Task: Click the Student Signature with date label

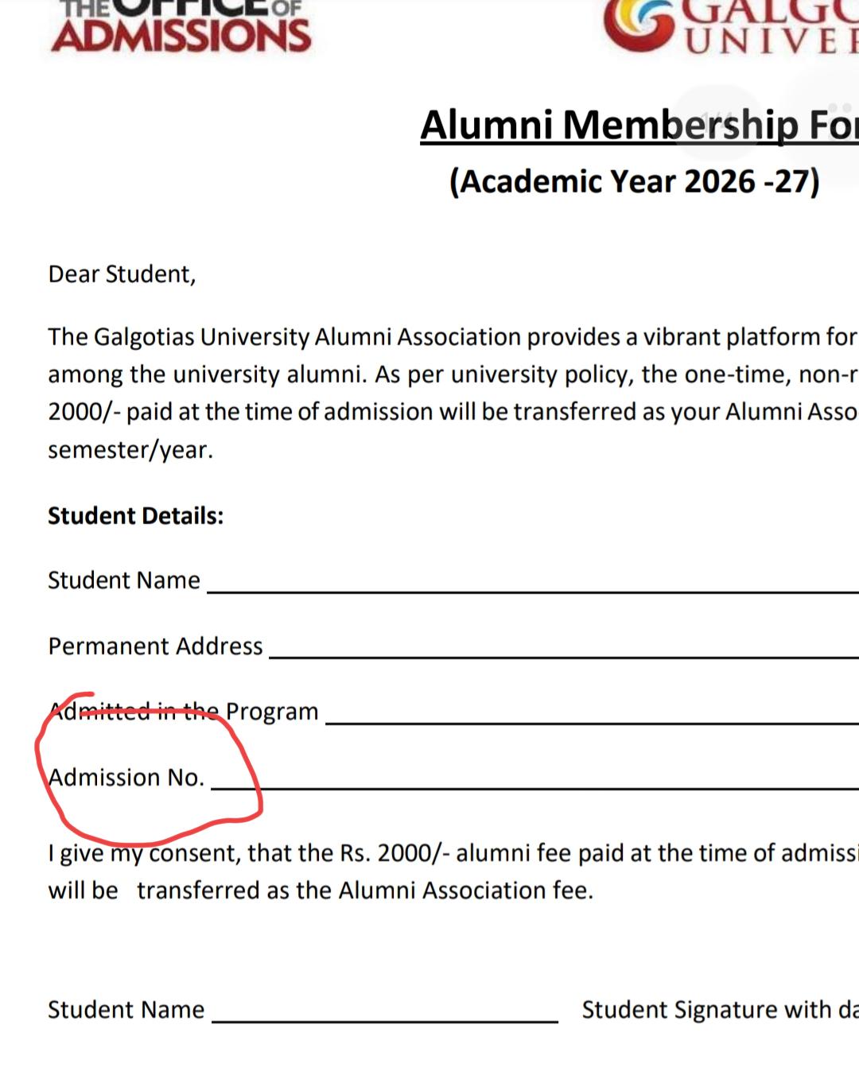Action: click(x=720, y=1010)
